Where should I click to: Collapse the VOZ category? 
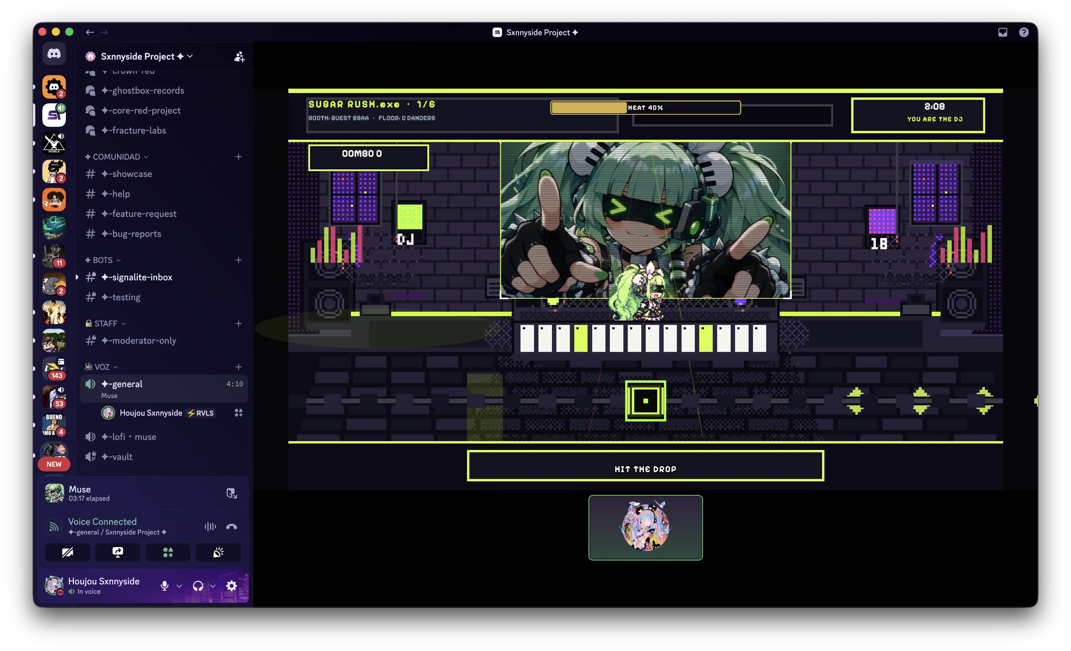[101, 367]
